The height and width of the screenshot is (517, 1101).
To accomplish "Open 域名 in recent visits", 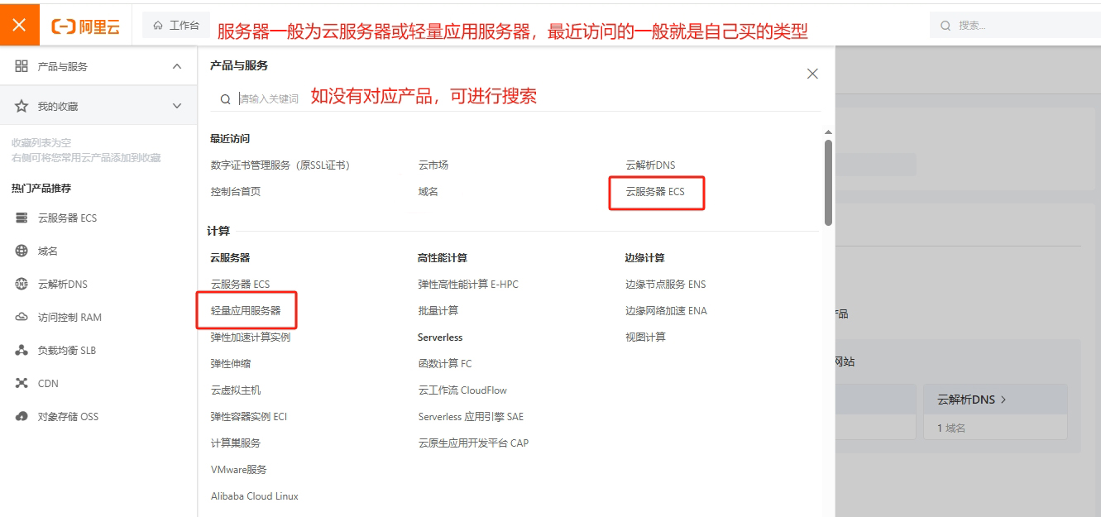I will click(428, 192).
